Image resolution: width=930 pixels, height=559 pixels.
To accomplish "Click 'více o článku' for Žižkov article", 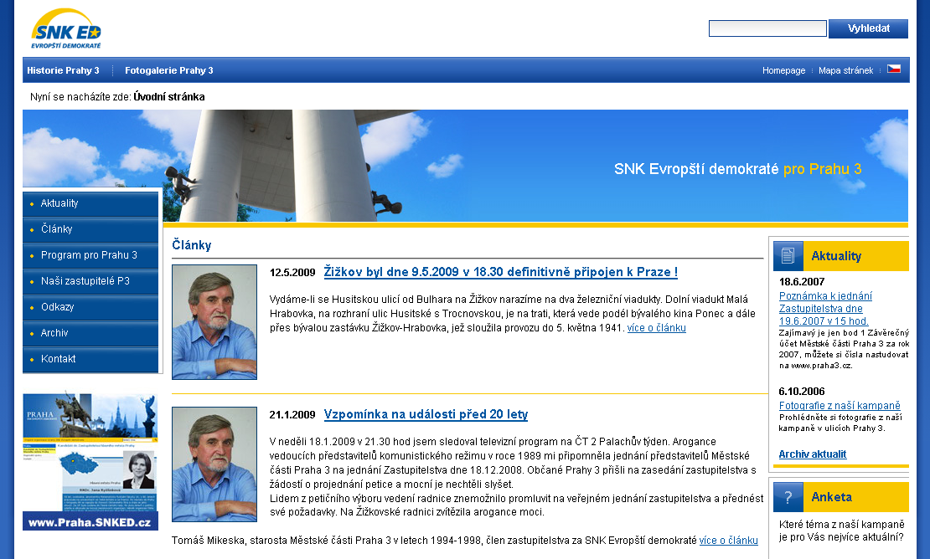I will (x=657, y=328).
